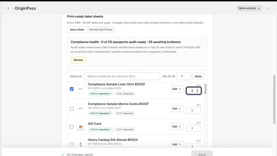Click the 'All changes saved' checkmark icon

tap(63, 154)
